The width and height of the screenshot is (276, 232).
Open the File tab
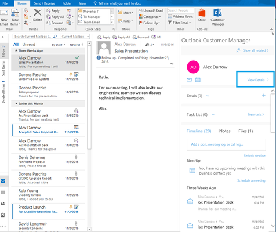click(x=5, y=3)
